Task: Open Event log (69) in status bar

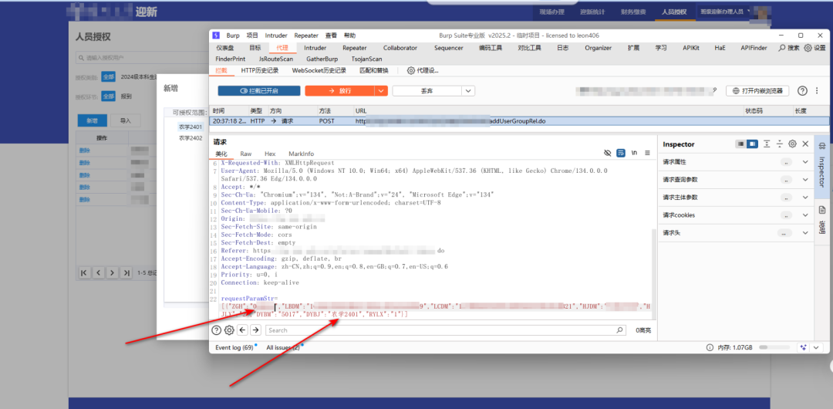Action: 234,347
